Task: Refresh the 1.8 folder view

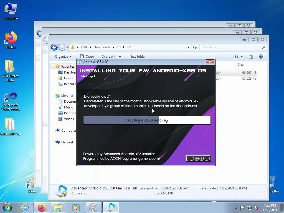Action: [195, 47]
